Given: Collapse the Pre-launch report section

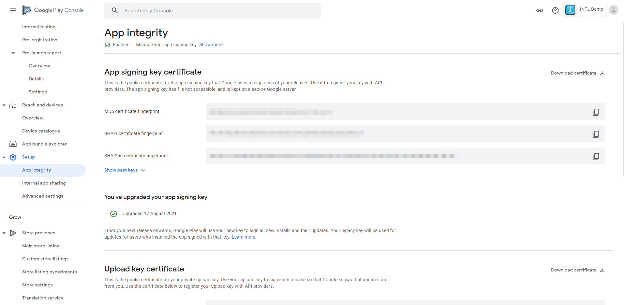Looking at the screenshot, I should 13,53.
